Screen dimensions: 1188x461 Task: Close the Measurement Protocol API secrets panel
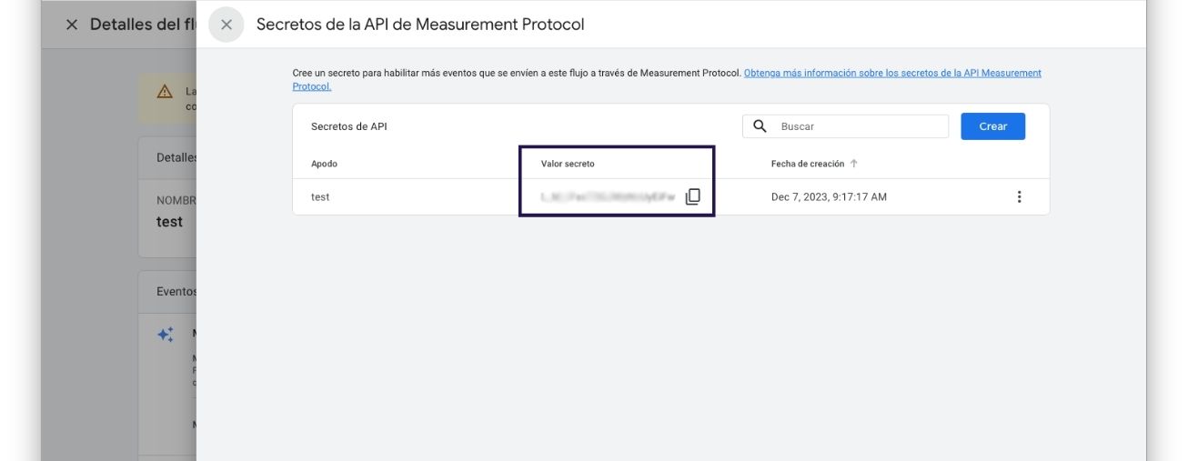(x=227, y=25)
